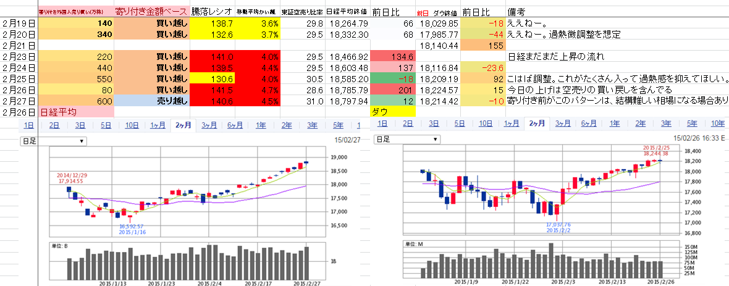Screen dimensions: 729x286
Task: Open the 日足 dropdown on the Dow chart
Action: click(x=409, y=139)
